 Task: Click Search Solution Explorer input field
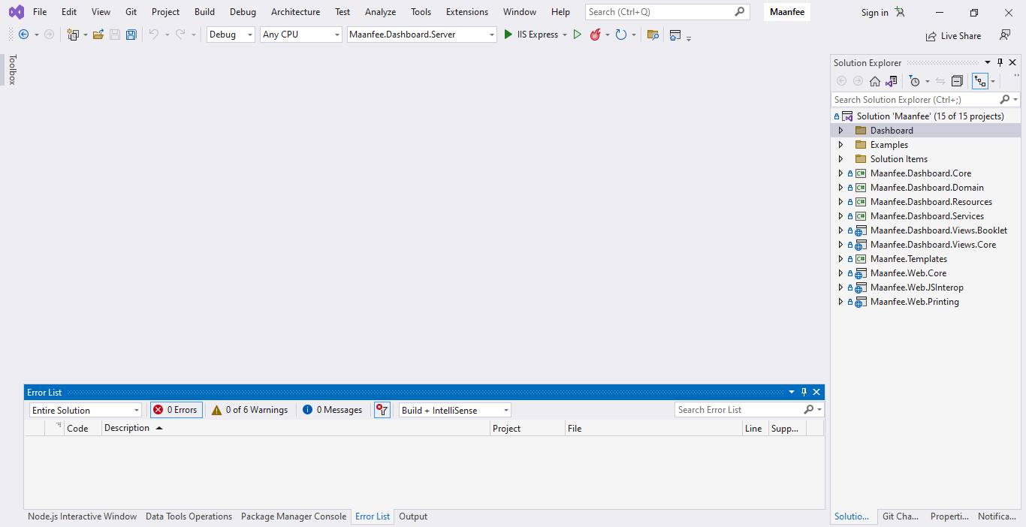click(915, 99)
